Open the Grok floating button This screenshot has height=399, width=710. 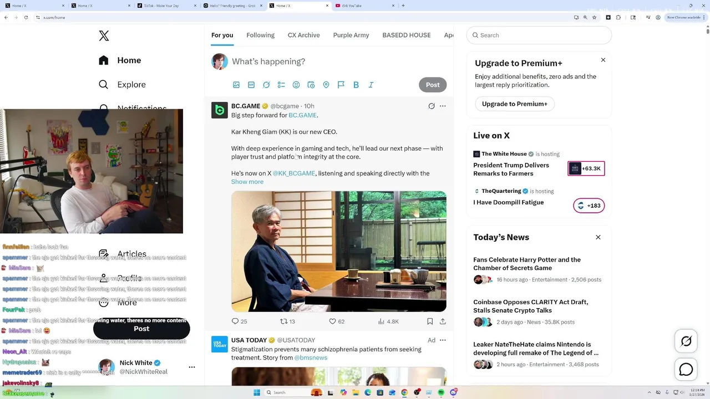tap(686, 341)
